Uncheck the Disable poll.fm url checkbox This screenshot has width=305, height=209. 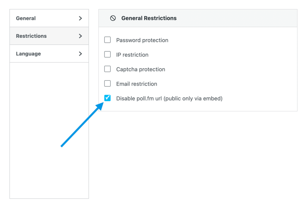(108, 98)
